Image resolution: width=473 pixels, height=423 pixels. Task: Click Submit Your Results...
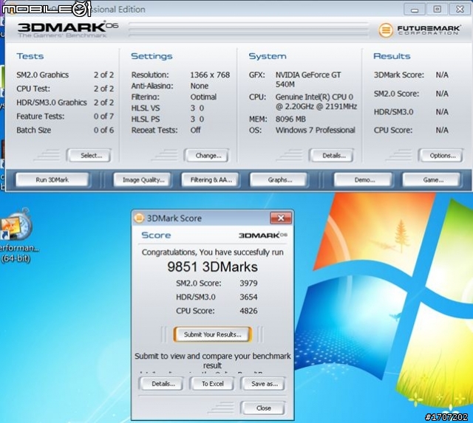click(x=212, y=334)
